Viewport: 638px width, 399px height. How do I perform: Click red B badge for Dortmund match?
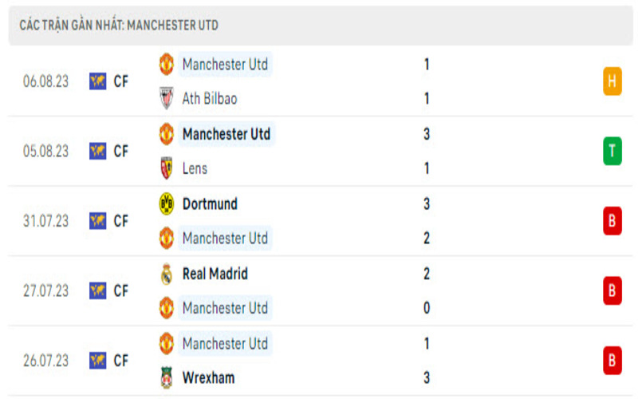(x=612, y=221)
